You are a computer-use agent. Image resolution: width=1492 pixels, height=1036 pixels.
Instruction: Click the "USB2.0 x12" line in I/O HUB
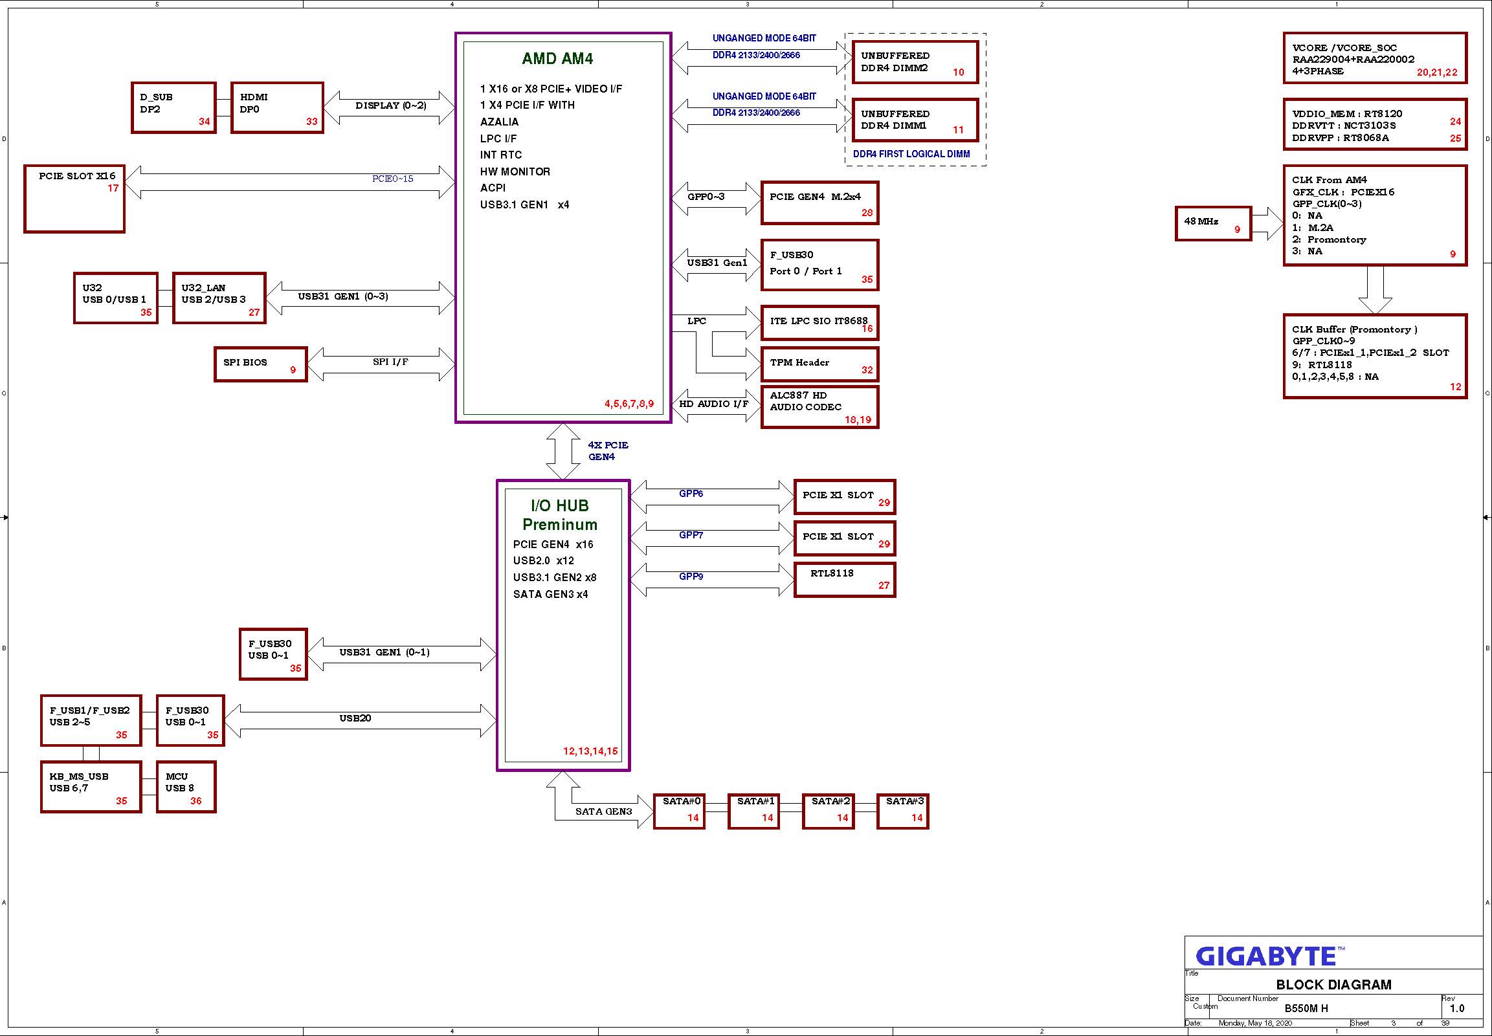tap(544, 561)
